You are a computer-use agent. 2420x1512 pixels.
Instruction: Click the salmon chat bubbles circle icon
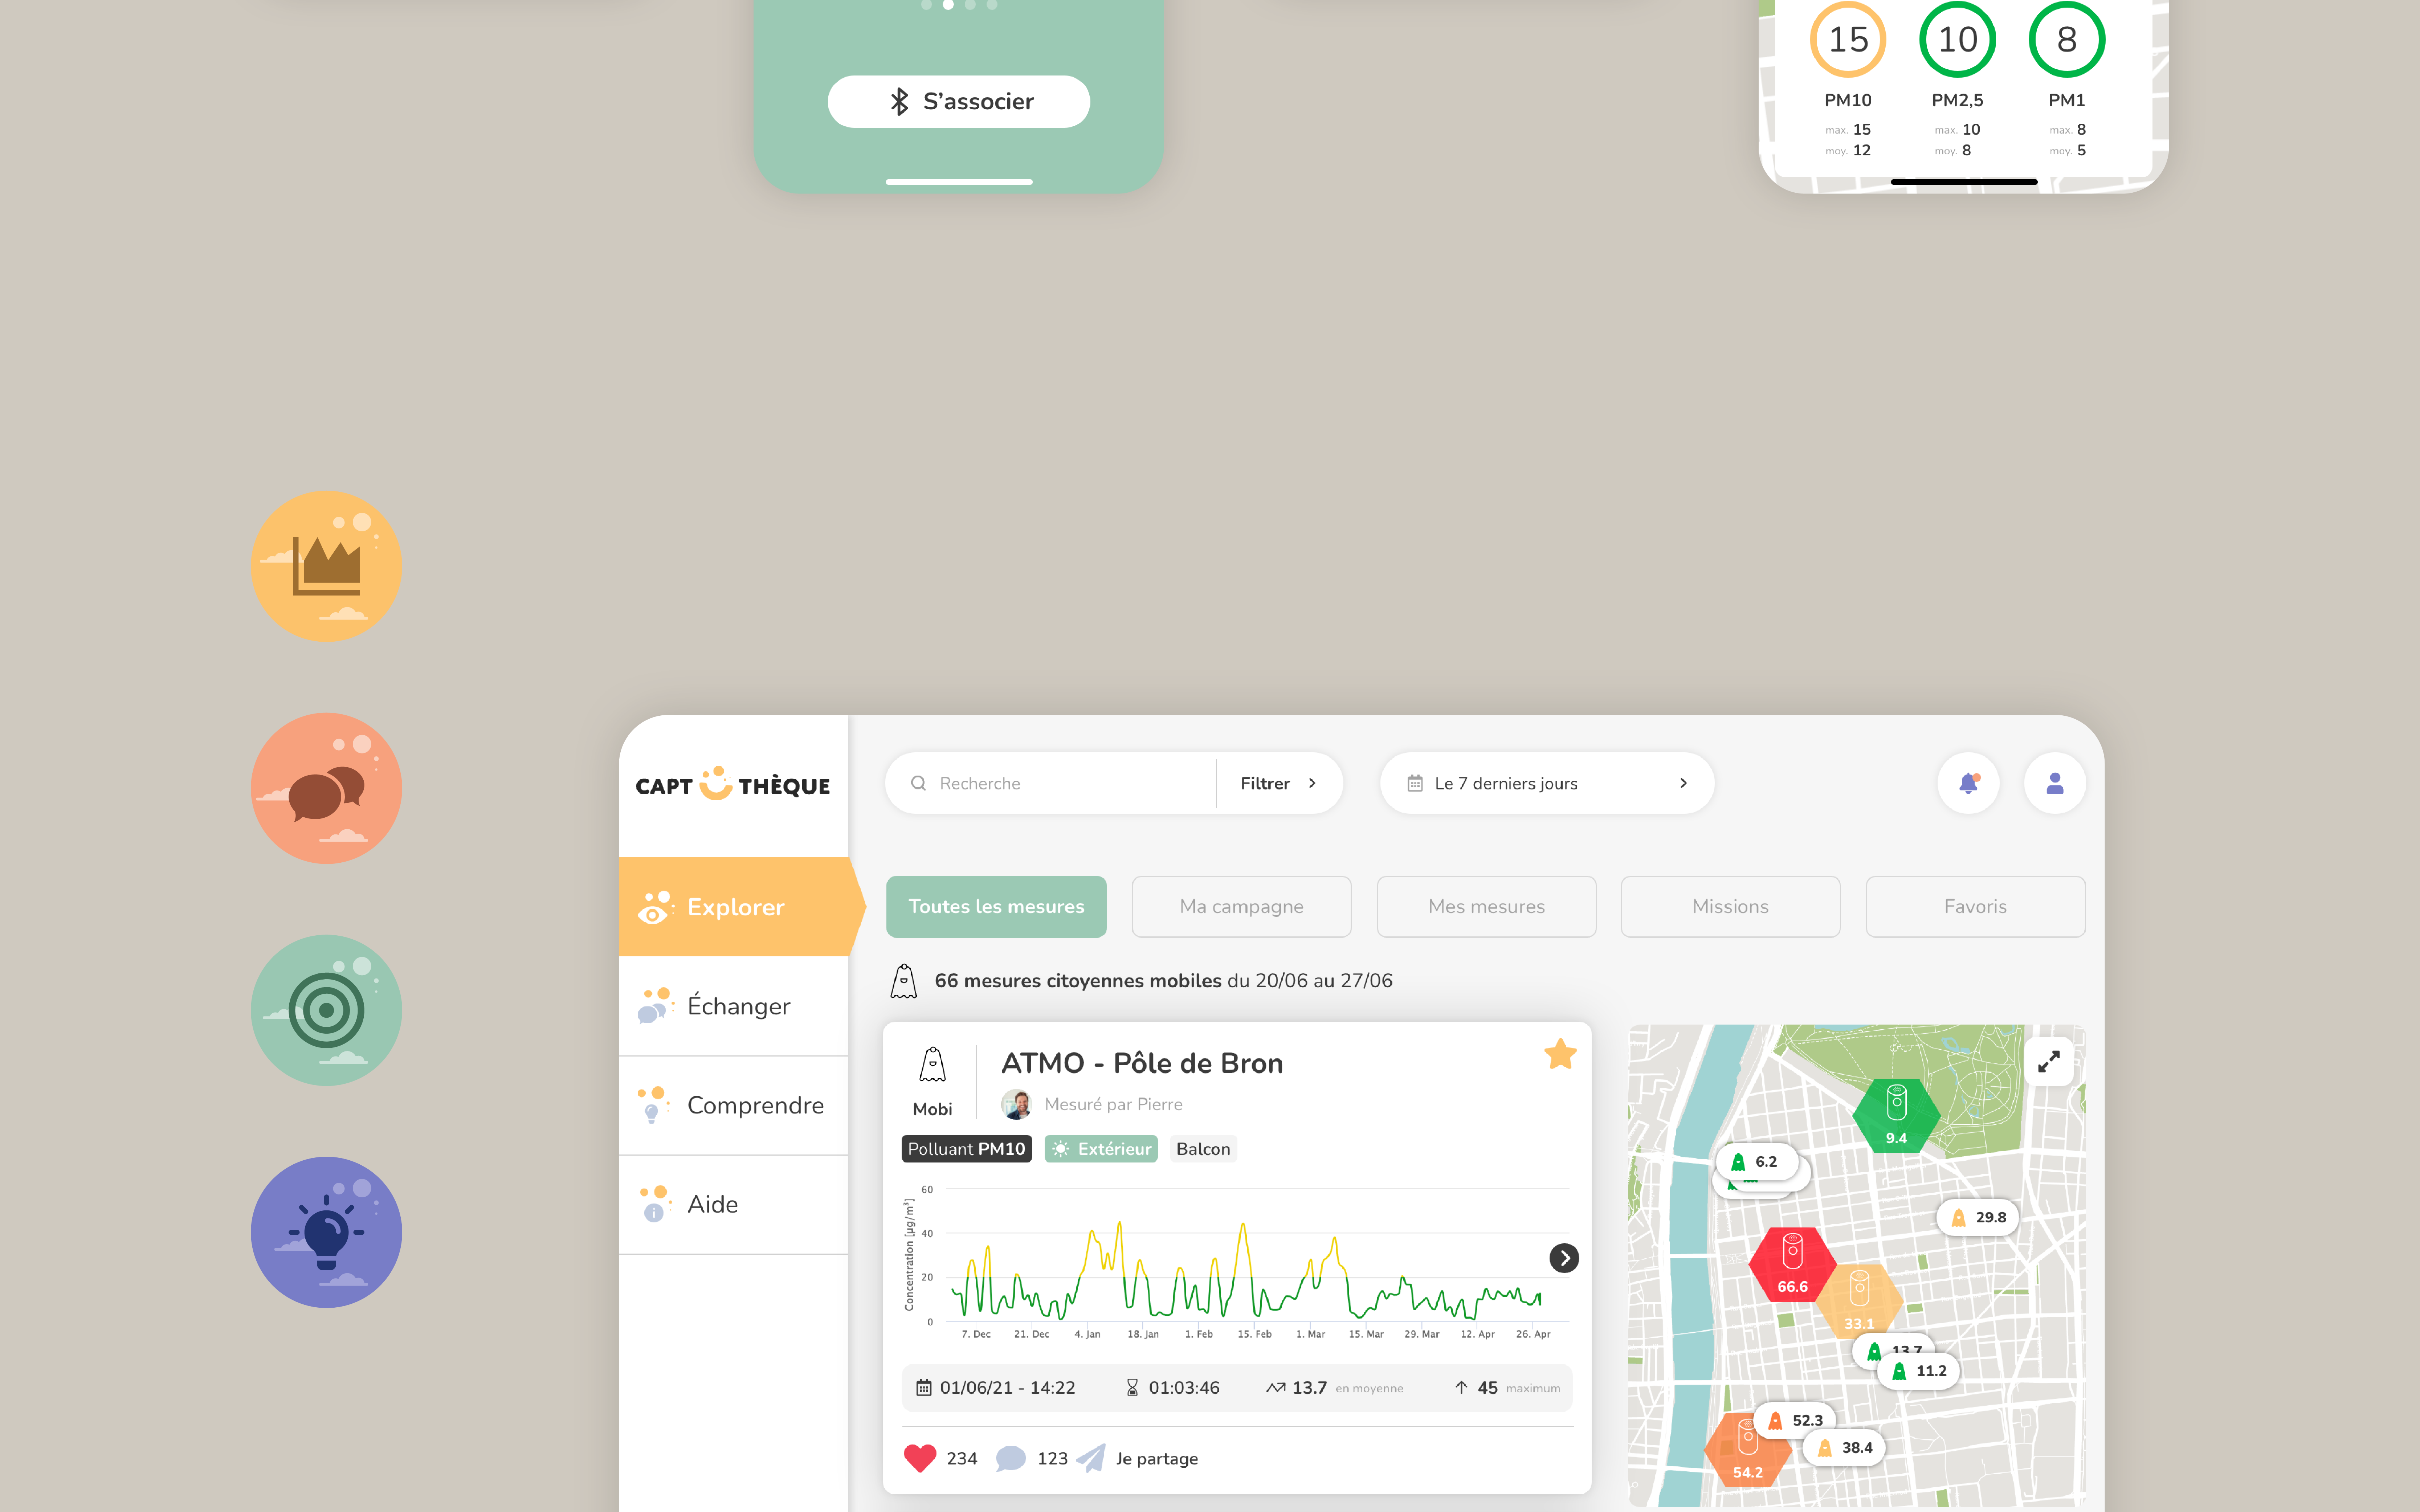point(326,788)
